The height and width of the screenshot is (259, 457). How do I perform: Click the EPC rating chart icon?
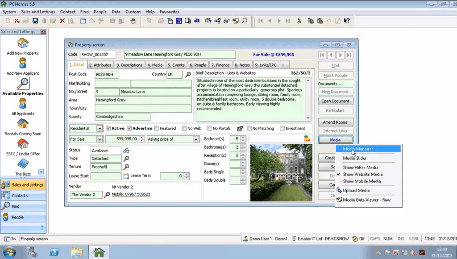(307, 138)
